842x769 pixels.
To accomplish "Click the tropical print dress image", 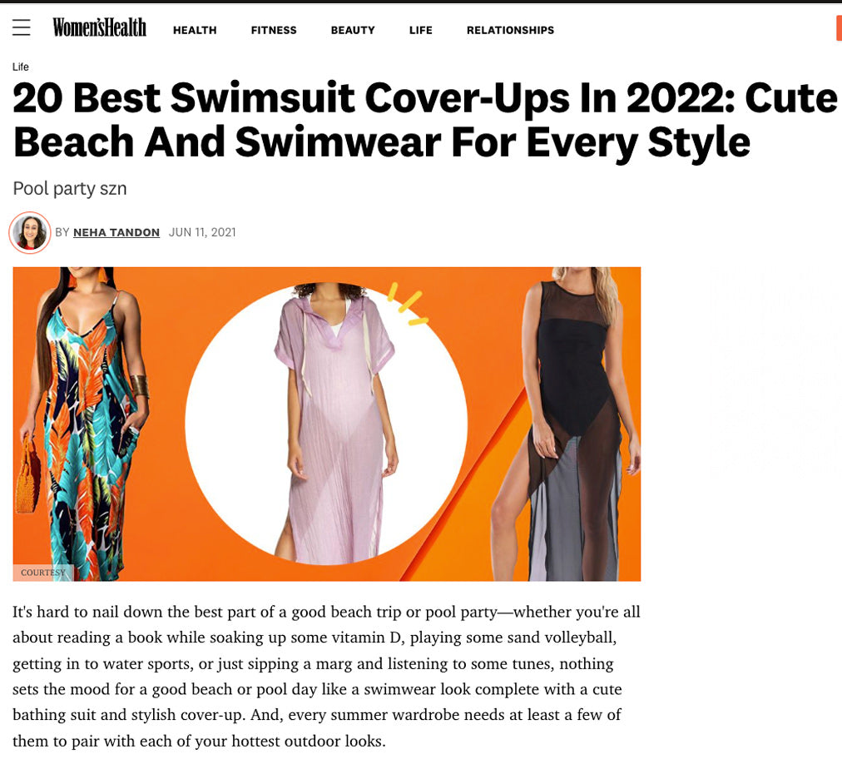I will tap(83, 424).
